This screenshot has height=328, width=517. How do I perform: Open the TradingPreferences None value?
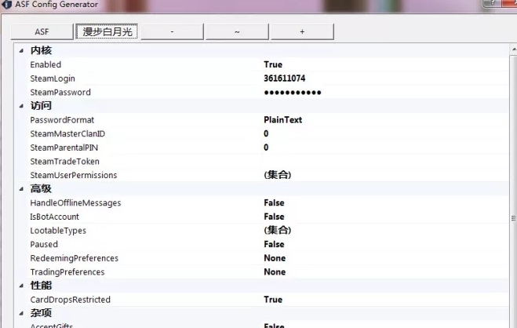pyautogui.click(x=275, y=272)
